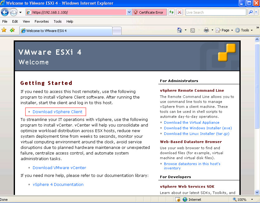Click the Forward arrow navigation button
The height and width of the screenshot is (203, 260).
point(14,12)
